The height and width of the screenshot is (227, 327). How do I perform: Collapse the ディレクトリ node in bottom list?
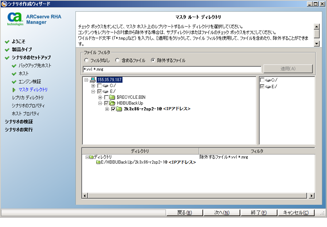click(x=87, y=157)
